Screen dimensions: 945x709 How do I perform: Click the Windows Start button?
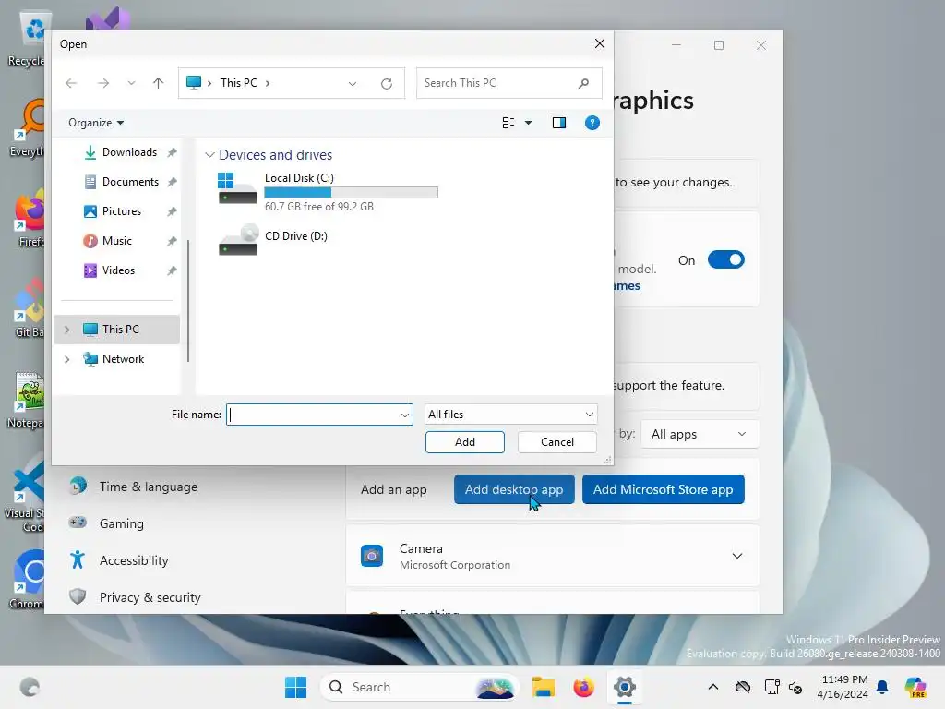coord(295,687)
